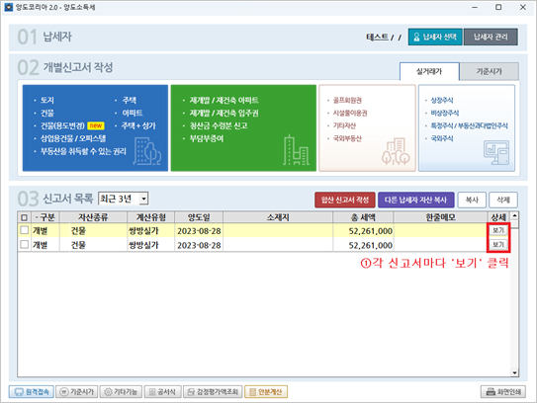This screenshot has width=537, height=403.
Task: Select 재개발 / 재건축 아파트
Action: (x=224, y=100)
